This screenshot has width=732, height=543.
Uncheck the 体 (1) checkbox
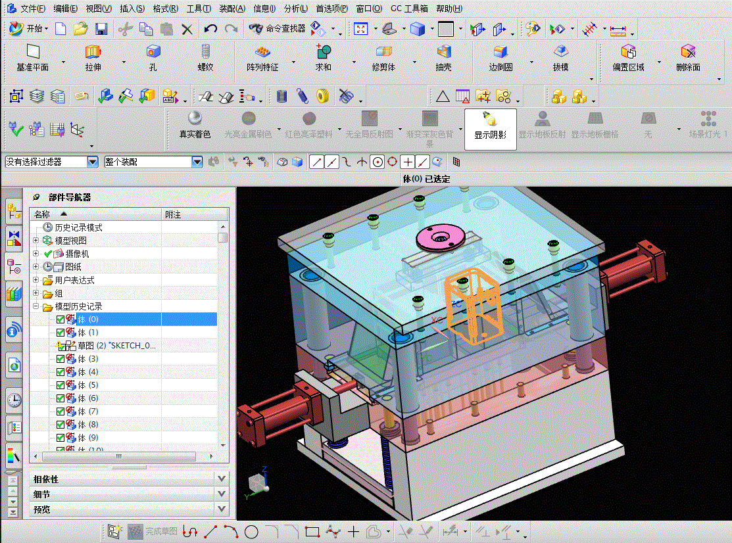[x=61, y=333]
